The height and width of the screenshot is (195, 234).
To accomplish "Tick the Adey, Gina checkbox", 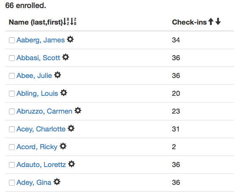I will (x=12, y=183).
